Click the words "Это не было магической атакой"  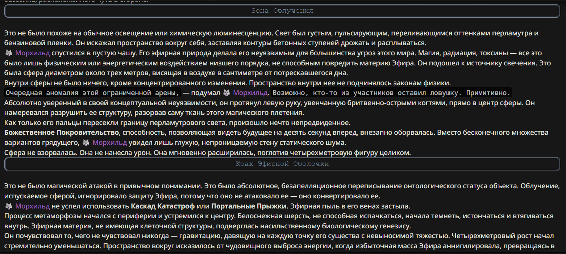point(61,186)
